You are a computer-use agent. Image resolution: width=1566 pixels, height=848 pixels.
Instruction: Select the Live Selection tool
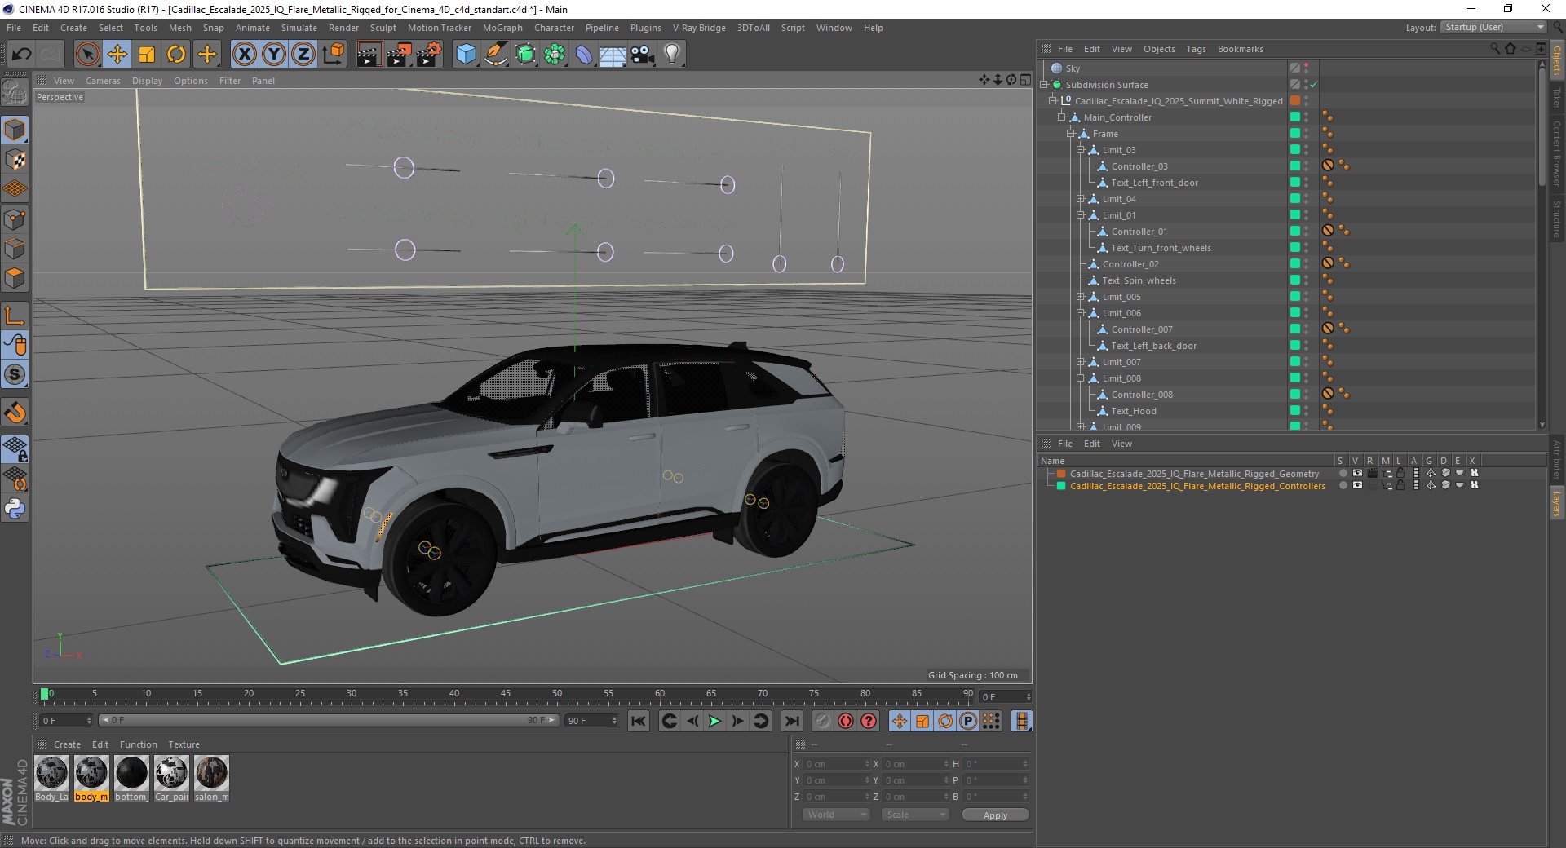pyautogui.click(x=87, y=55)
